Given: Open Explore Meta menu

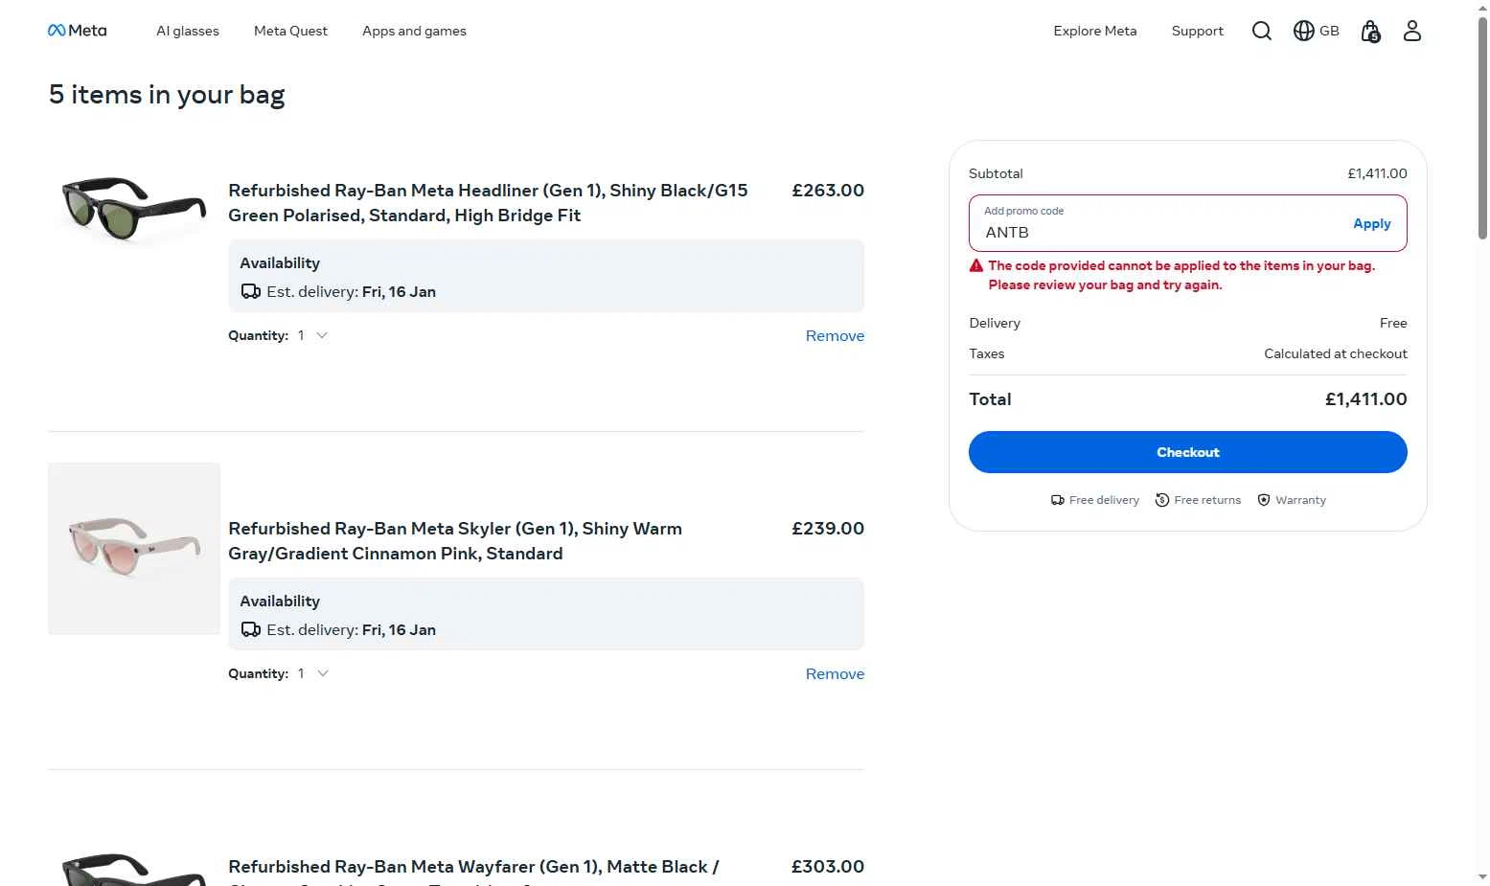Looking at the screenshot, I should 1095,31.
